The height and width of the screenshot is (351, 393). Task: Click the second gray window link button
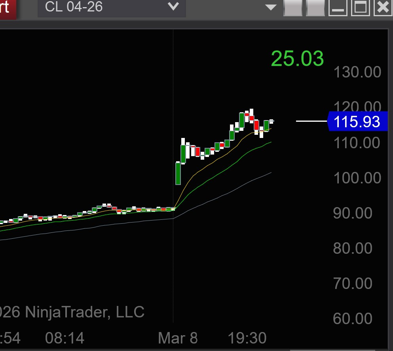pyautogui.click(x=316, y=7)
